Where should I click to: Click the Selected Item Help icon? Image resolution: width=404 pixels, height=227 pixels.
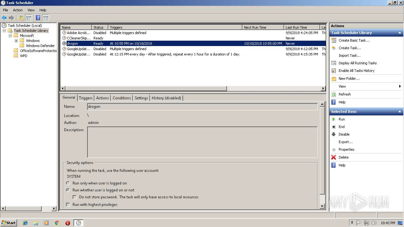pos(334,165)
